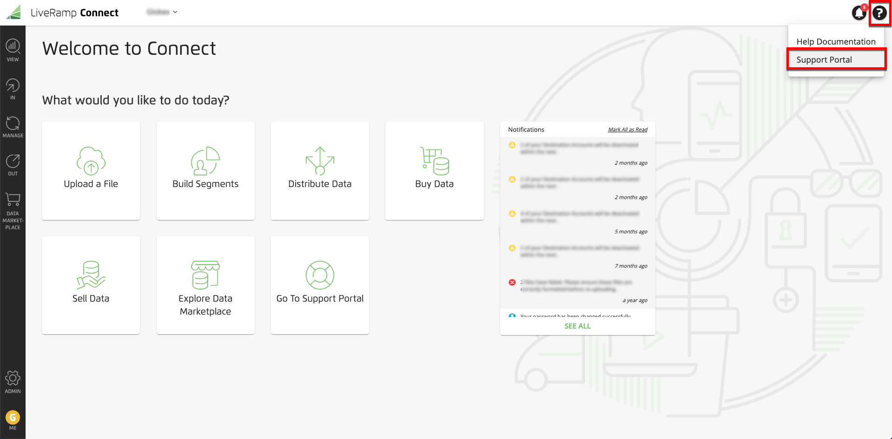Click the red error icon in notifications
892x439 pixels.
coord(512,282)
